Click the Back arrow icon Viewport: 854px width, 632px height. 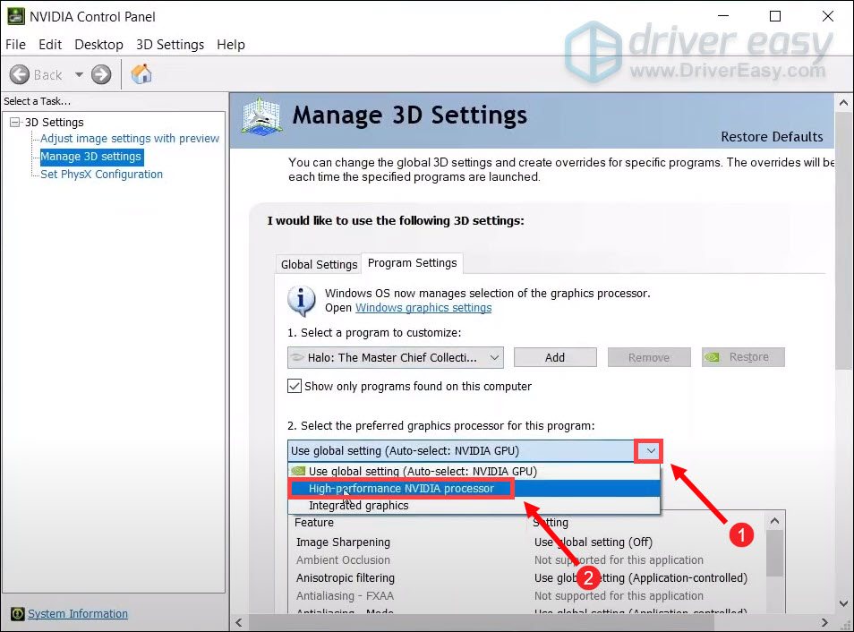pyautogui.click(x=20, y=74)
